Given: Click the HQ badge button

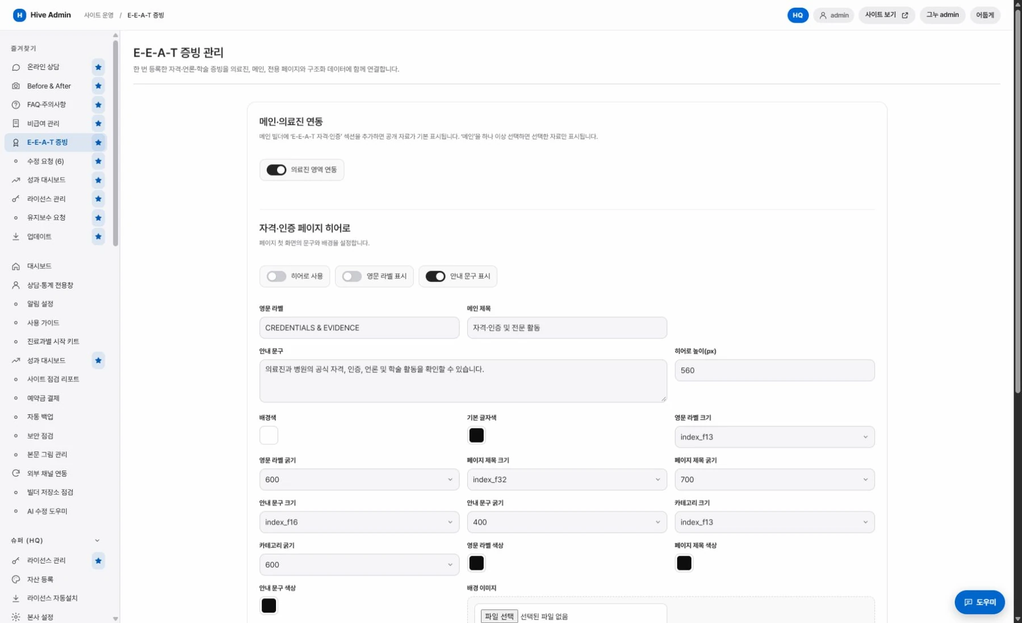Looking at the screenshot, I should 798,15.
